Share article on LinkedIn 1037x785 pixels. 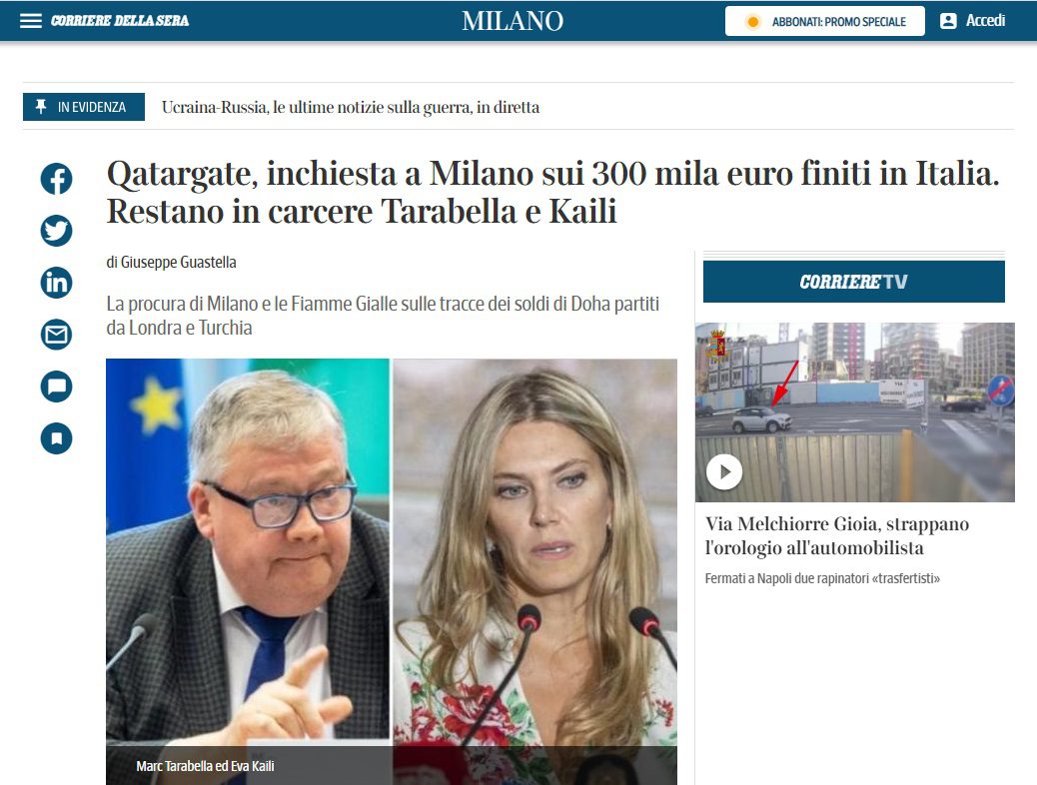[56, 283]
